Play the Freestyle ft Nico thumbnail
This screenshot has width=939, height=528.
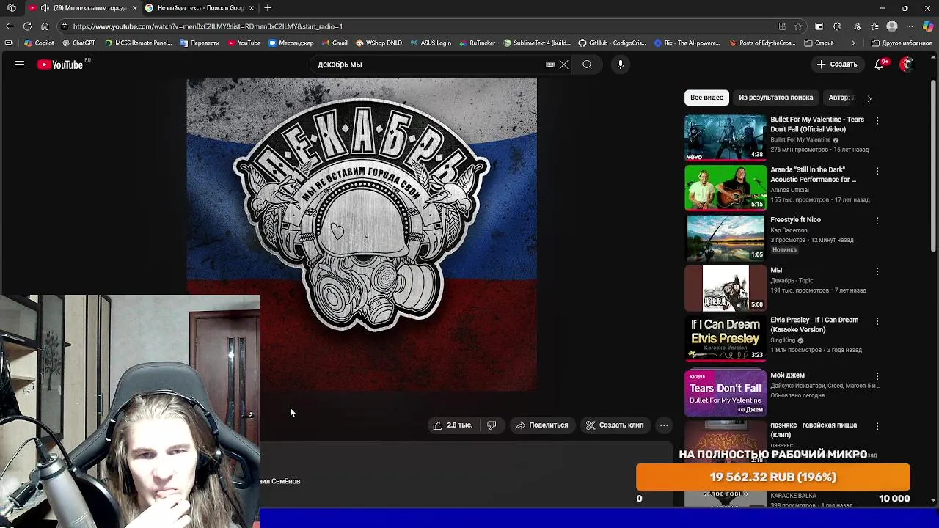[726, 238]
